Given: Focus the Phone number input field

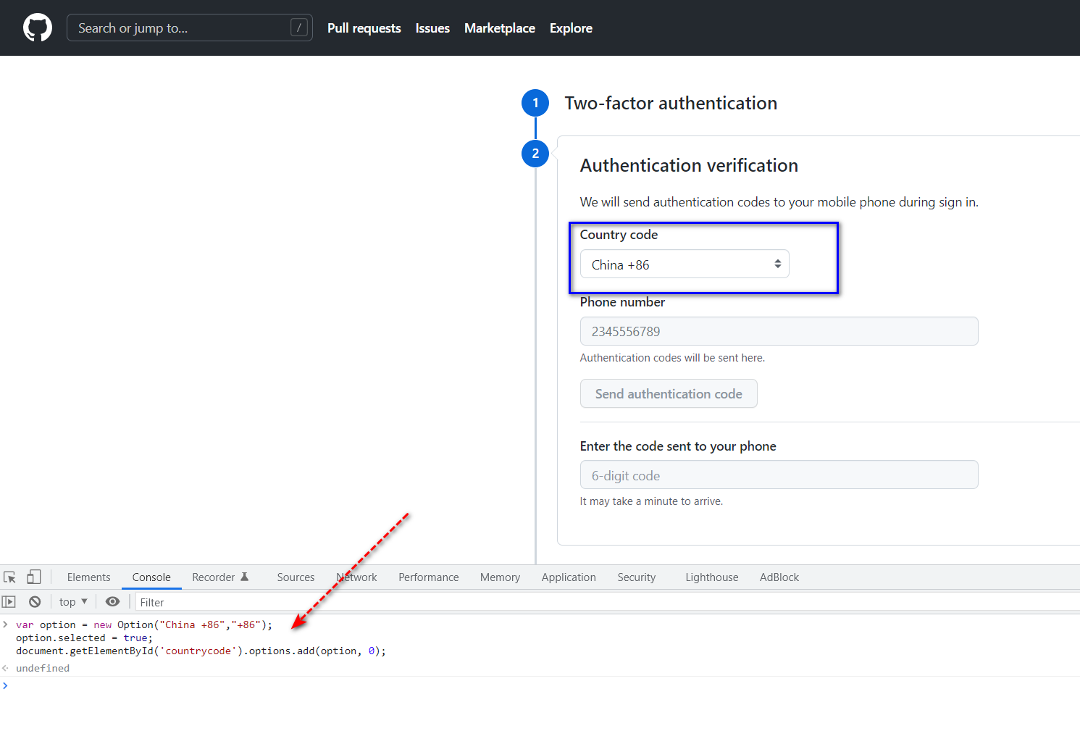Looking at the screenshot, I should 779,331.
